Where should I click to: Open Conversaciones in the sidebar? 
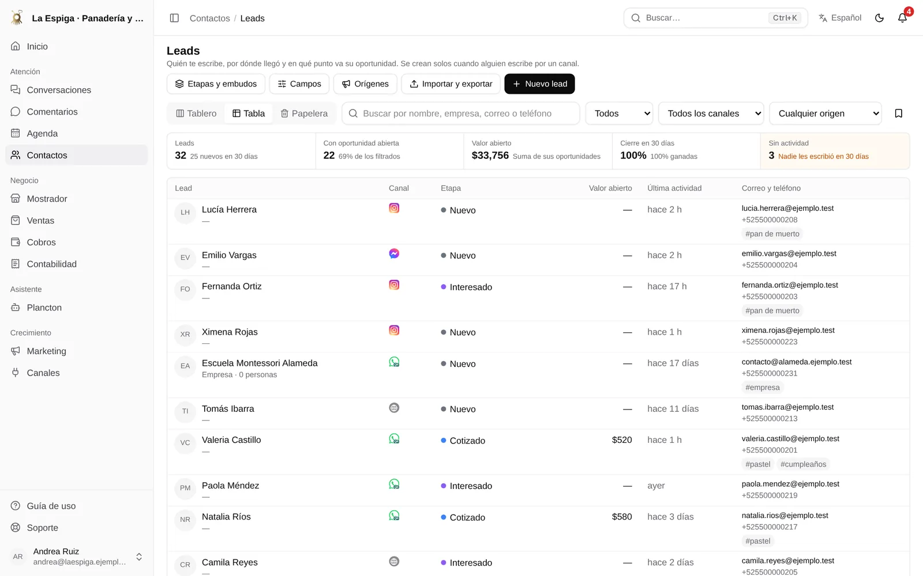pyautogui.click(x=77, y=90)
